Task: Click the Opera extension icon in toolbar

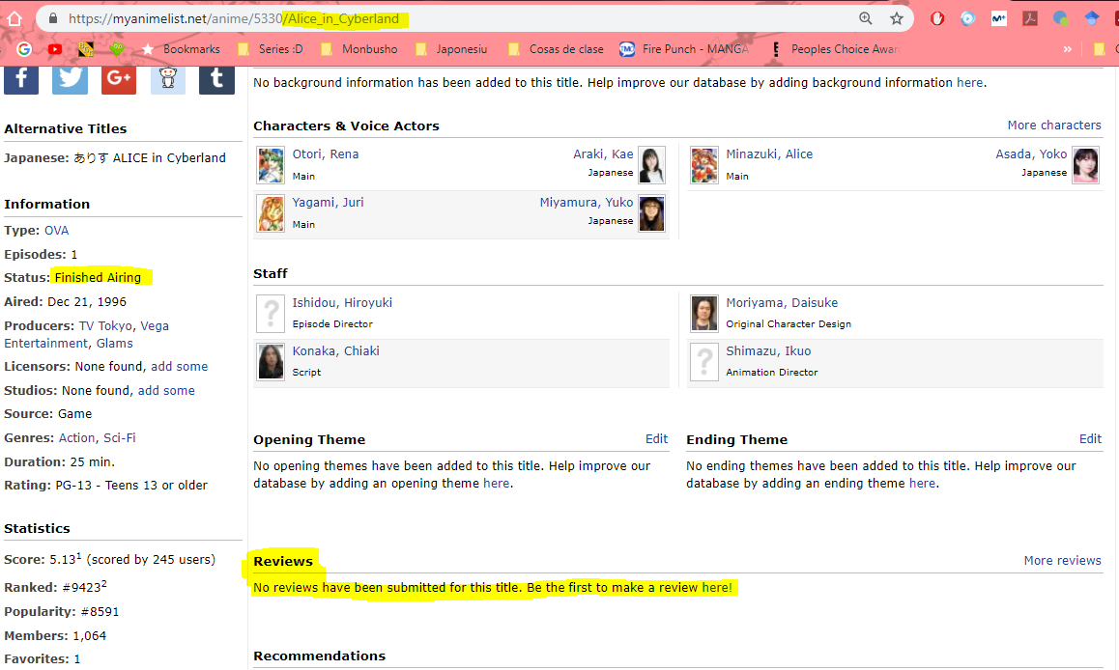Action: click(x=936, y=18)
